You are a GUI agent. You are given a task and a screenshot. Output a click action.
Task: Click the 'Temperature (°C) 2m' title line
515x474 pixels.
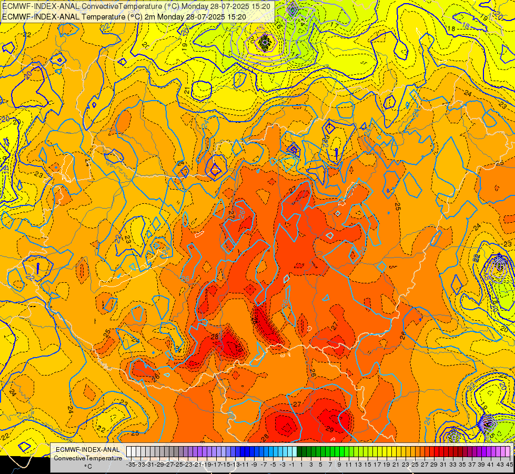click(x=124, y=17)
